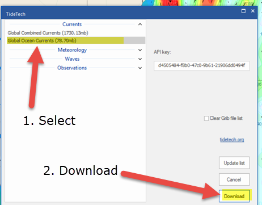Click the Download button
This screenshot has height=205, width=262.
[234, 196]
